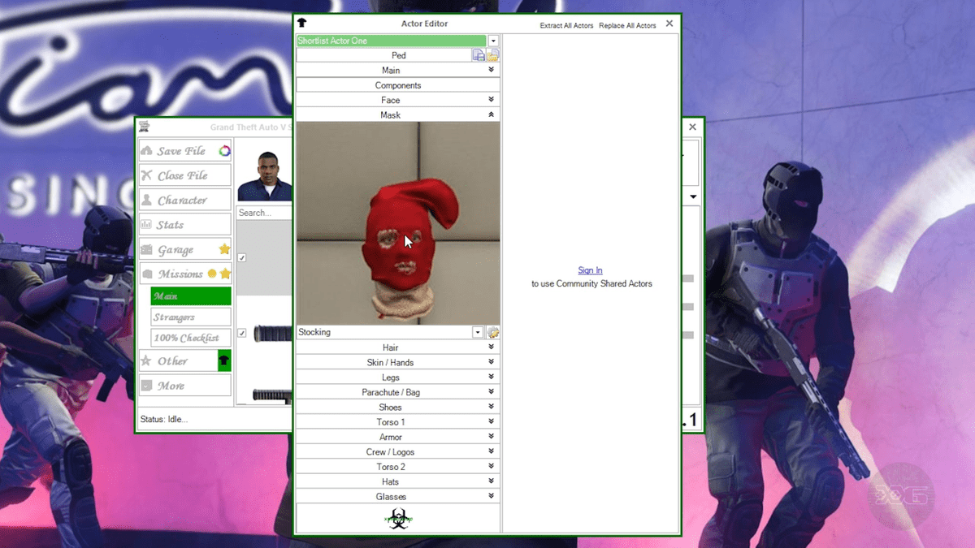Viewport: 975px width, 548px height.
Task: Click the paste actor icon beside the Ped field
Action: click(x=492, y=54)
